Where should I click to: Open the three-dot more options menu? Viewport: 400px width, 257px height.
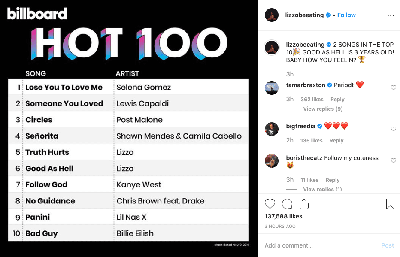tap(391, 15)
